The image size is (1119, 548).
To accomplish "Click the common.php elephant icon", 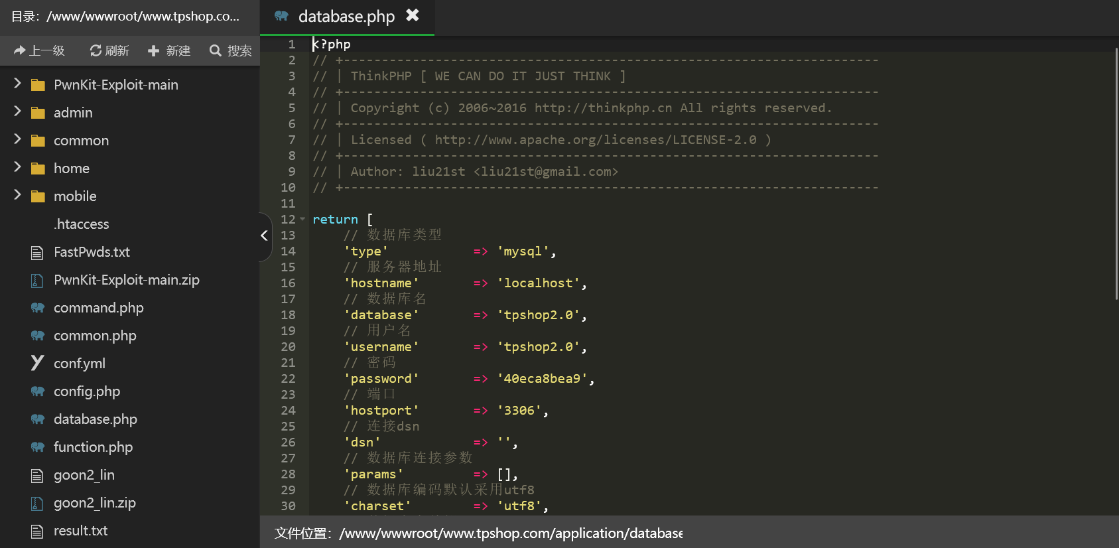I will pos(38,336).
